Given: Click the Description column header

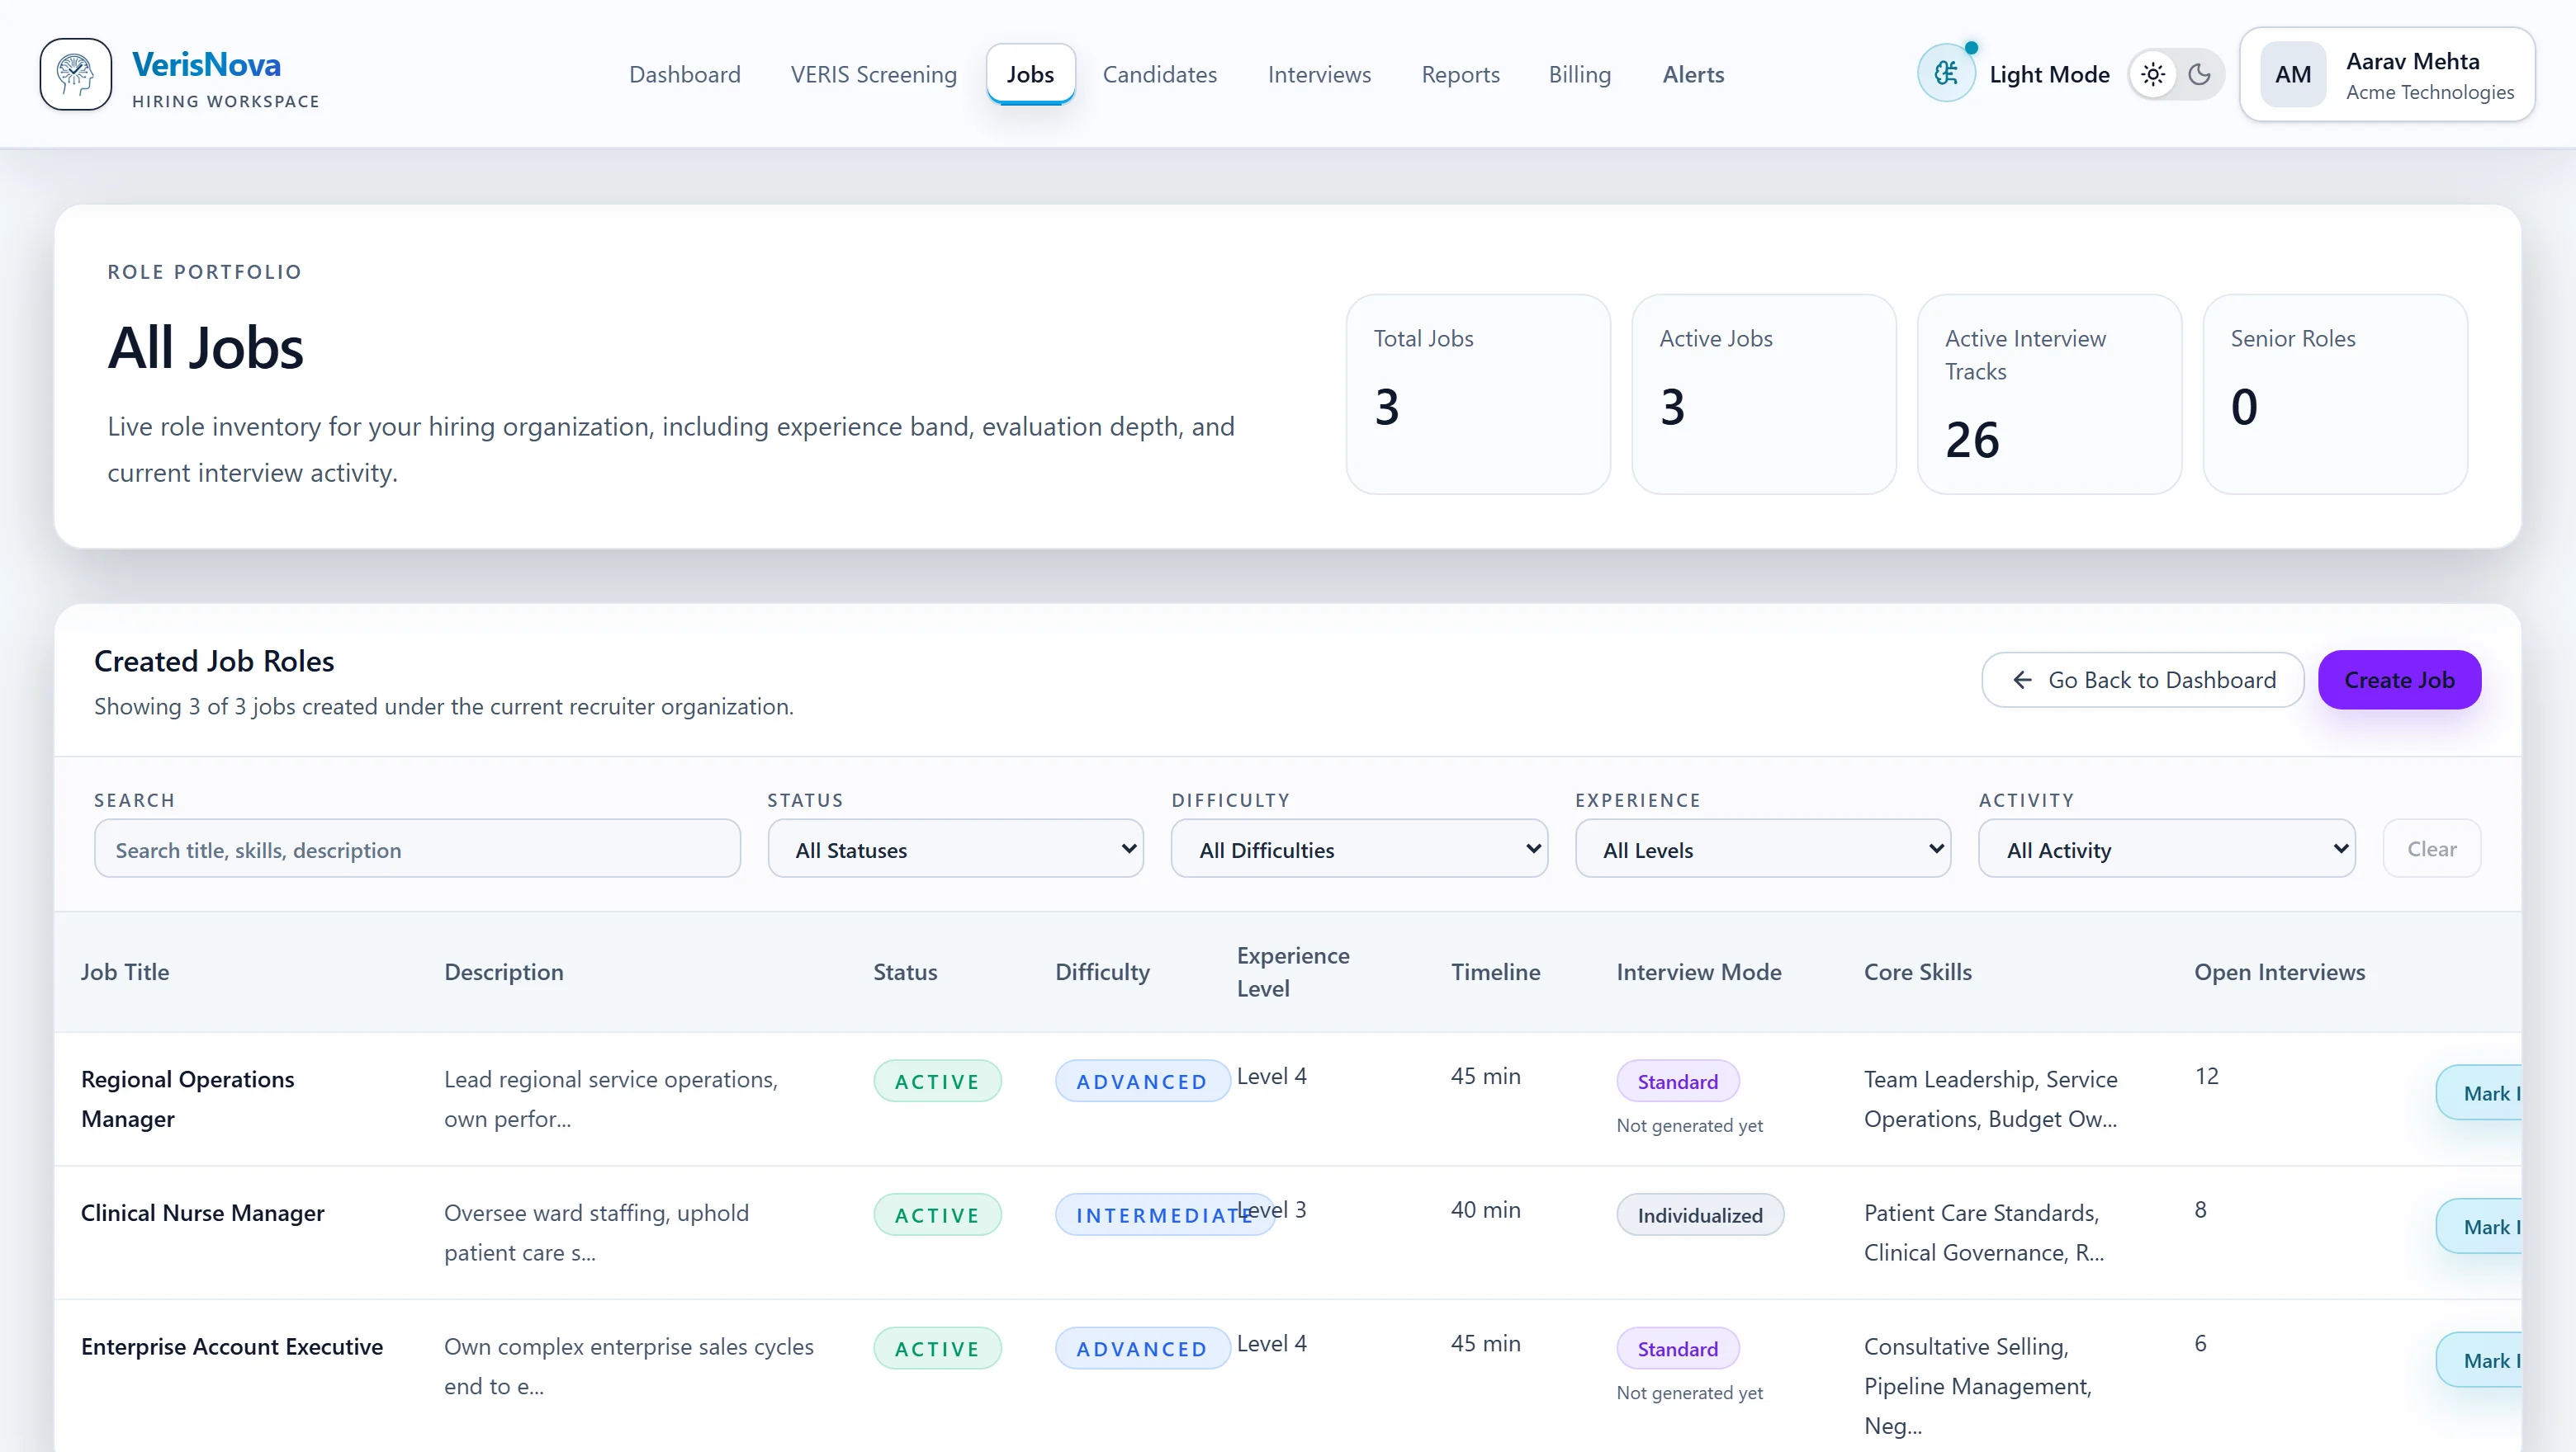Looking at the screenshot, I should [503, 971].
